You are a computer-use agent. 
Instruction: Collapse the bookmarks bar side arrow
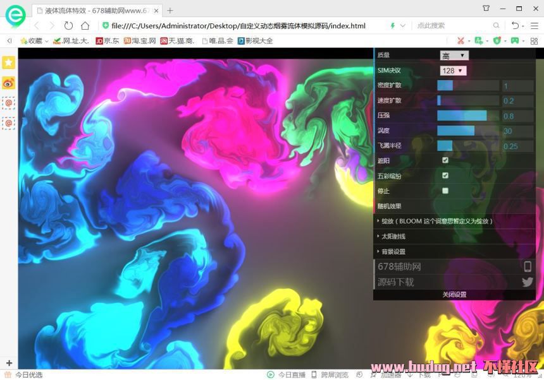click(x=9, y=41)
